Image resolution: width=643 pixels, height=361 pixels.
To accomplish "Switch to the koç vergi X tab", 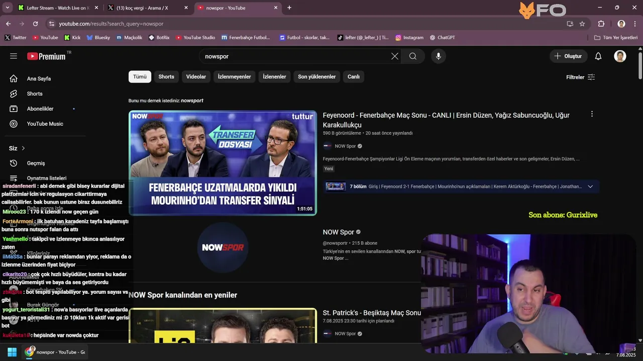I will (148, 8).
